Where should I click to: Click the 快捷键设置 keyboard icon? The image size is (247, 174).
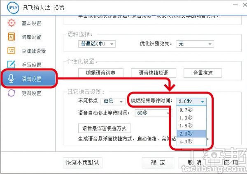[x=12, y=51]
